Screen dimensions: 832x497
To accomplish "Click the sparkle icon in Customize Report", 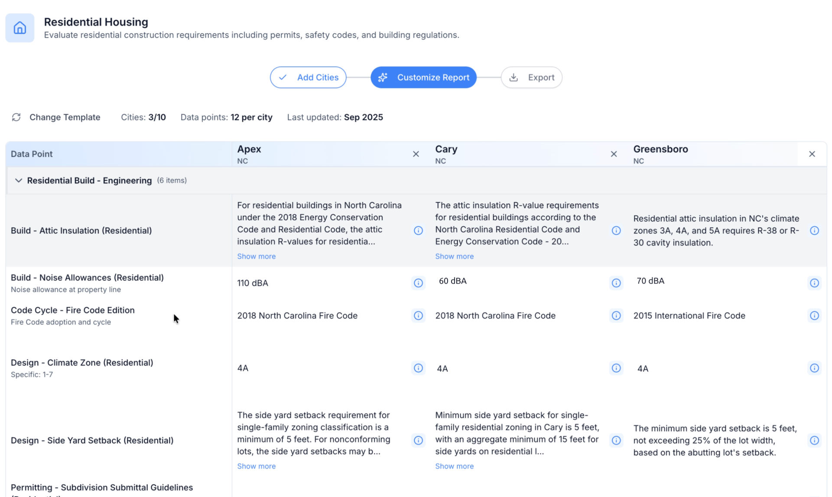I will coord(383,77).
